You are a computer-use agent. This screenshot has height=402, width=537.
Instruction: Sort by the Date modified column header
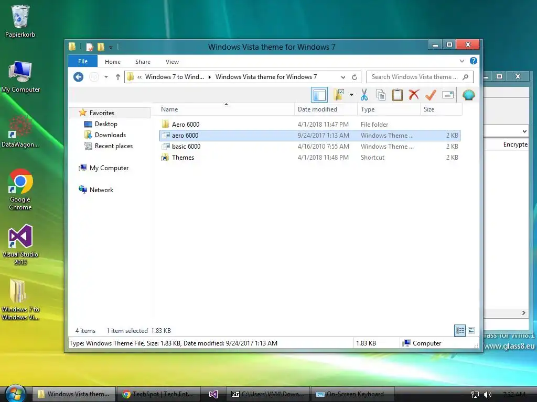(x=326, y=109)
